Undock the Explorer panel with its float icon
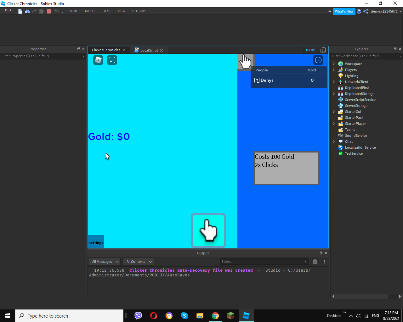The height and width of the screenshot is (322, 403). pyautogui.click(x=395, y=49)
